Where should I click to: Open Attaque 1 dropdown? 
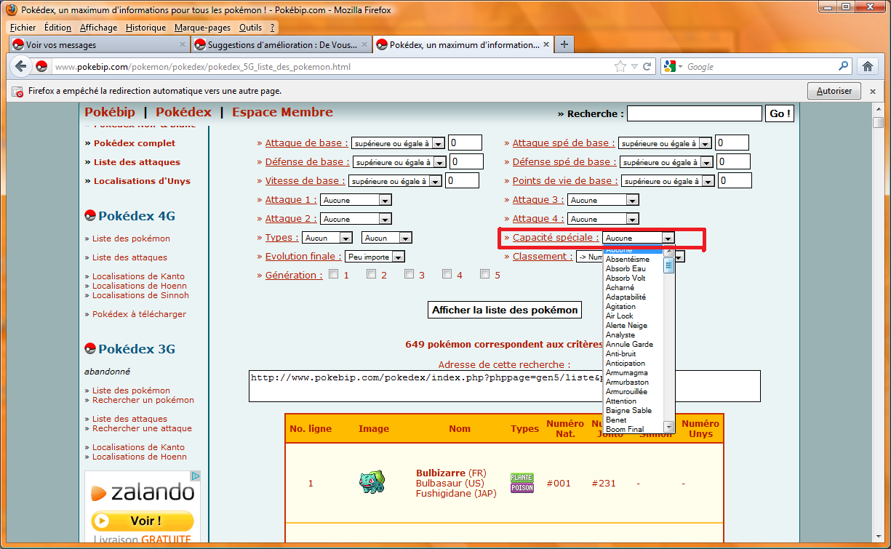point(356,200)
